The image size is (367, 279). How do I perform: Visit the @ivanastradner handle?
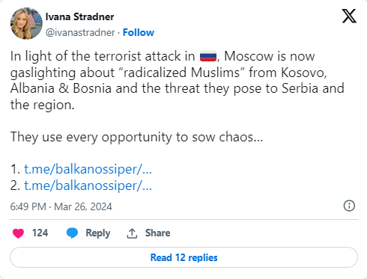(x=80, y=32)
